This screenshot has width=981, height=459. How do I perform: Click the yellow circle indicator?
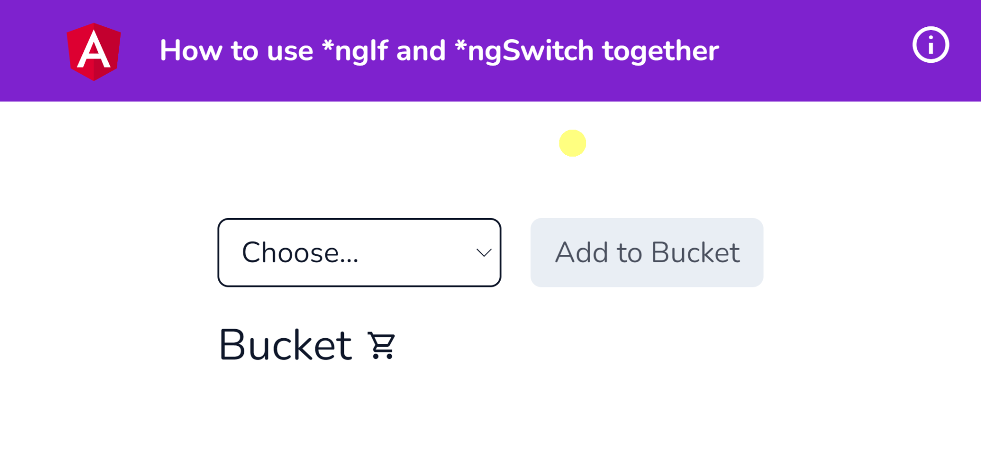pyautogui.click(x=572, y=143)
